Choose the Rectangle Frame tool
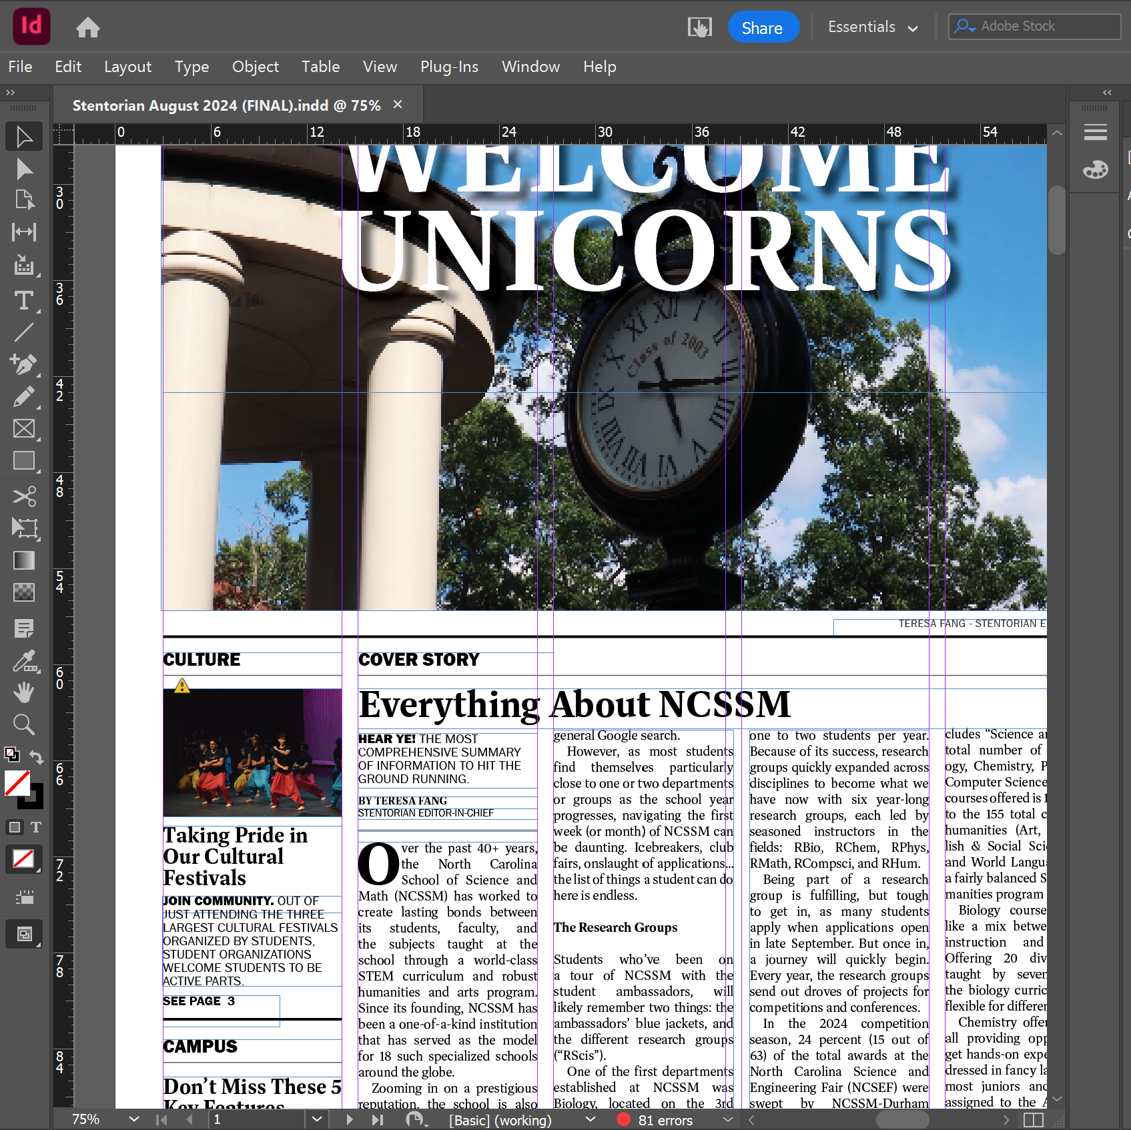The image size is (1131, 1130). (x=24, y=428)
